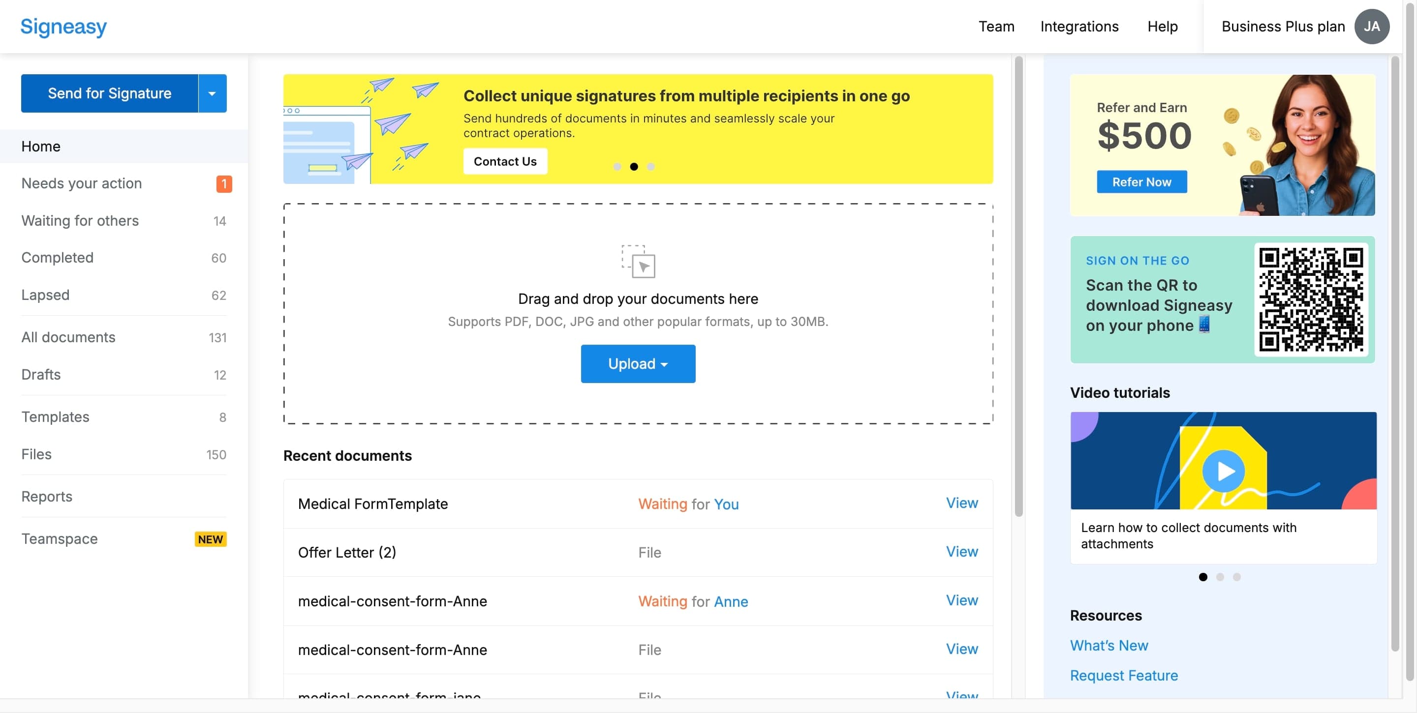
Task: Click the 'Waiting for Anne' status
Action: (x=693, y=601)
